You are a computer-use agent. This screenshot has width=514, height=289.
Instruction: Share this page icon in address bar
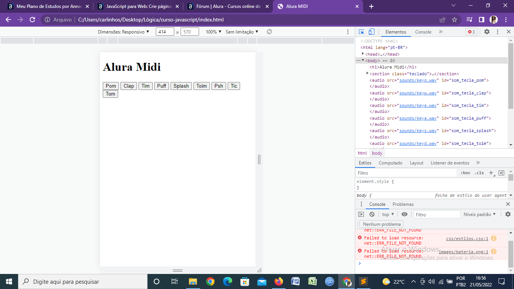coord(443,20)
